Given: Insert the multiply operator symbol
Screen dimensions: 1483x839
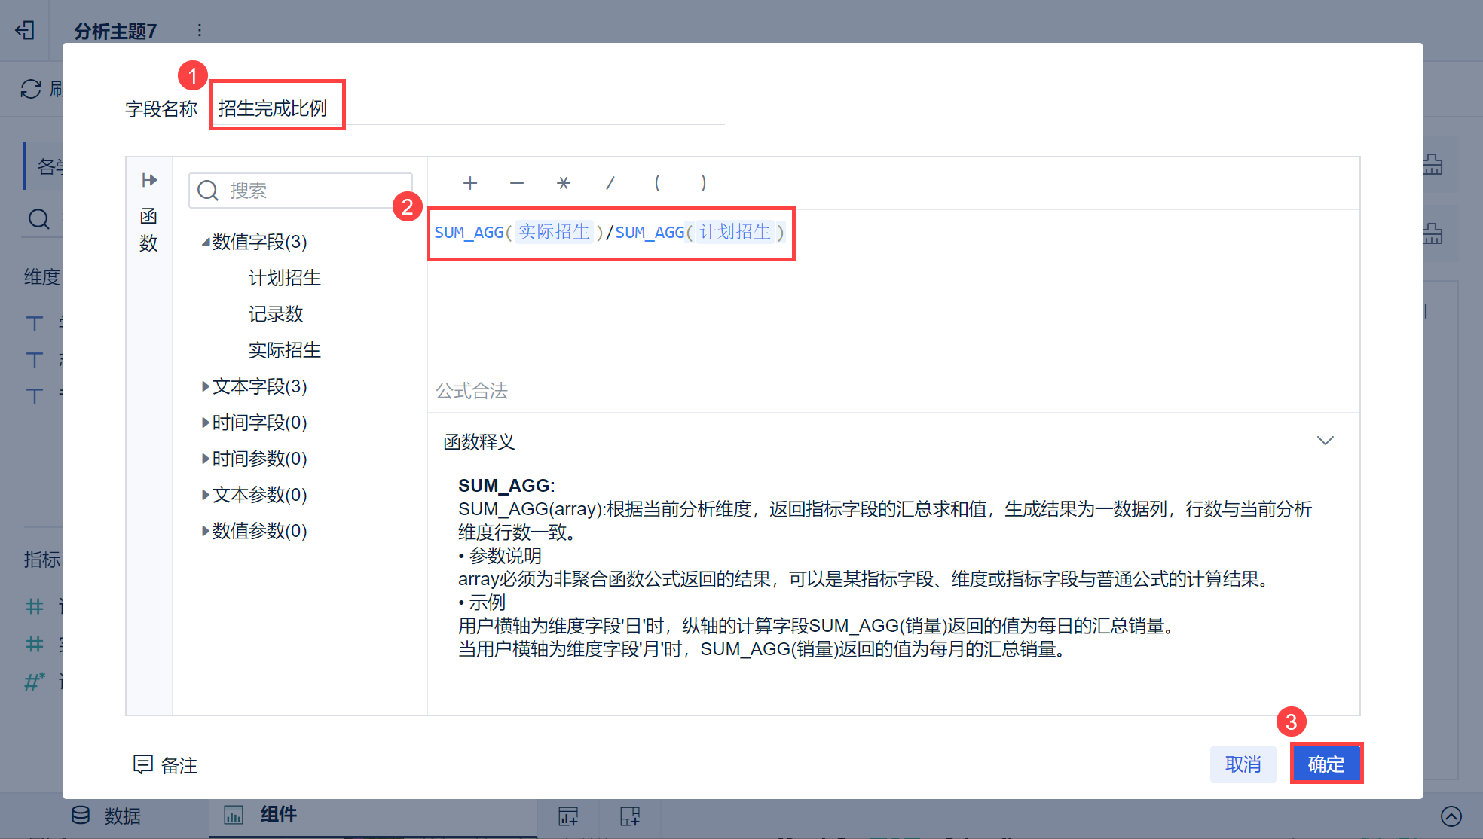Looking at the screenshot, I should pos(564,183).
